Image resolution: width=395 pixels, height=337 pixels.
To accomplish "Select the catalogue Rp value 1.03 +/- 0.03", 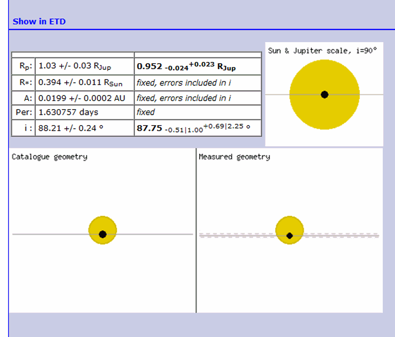I will pyautogui.click(x=75, y=66).
